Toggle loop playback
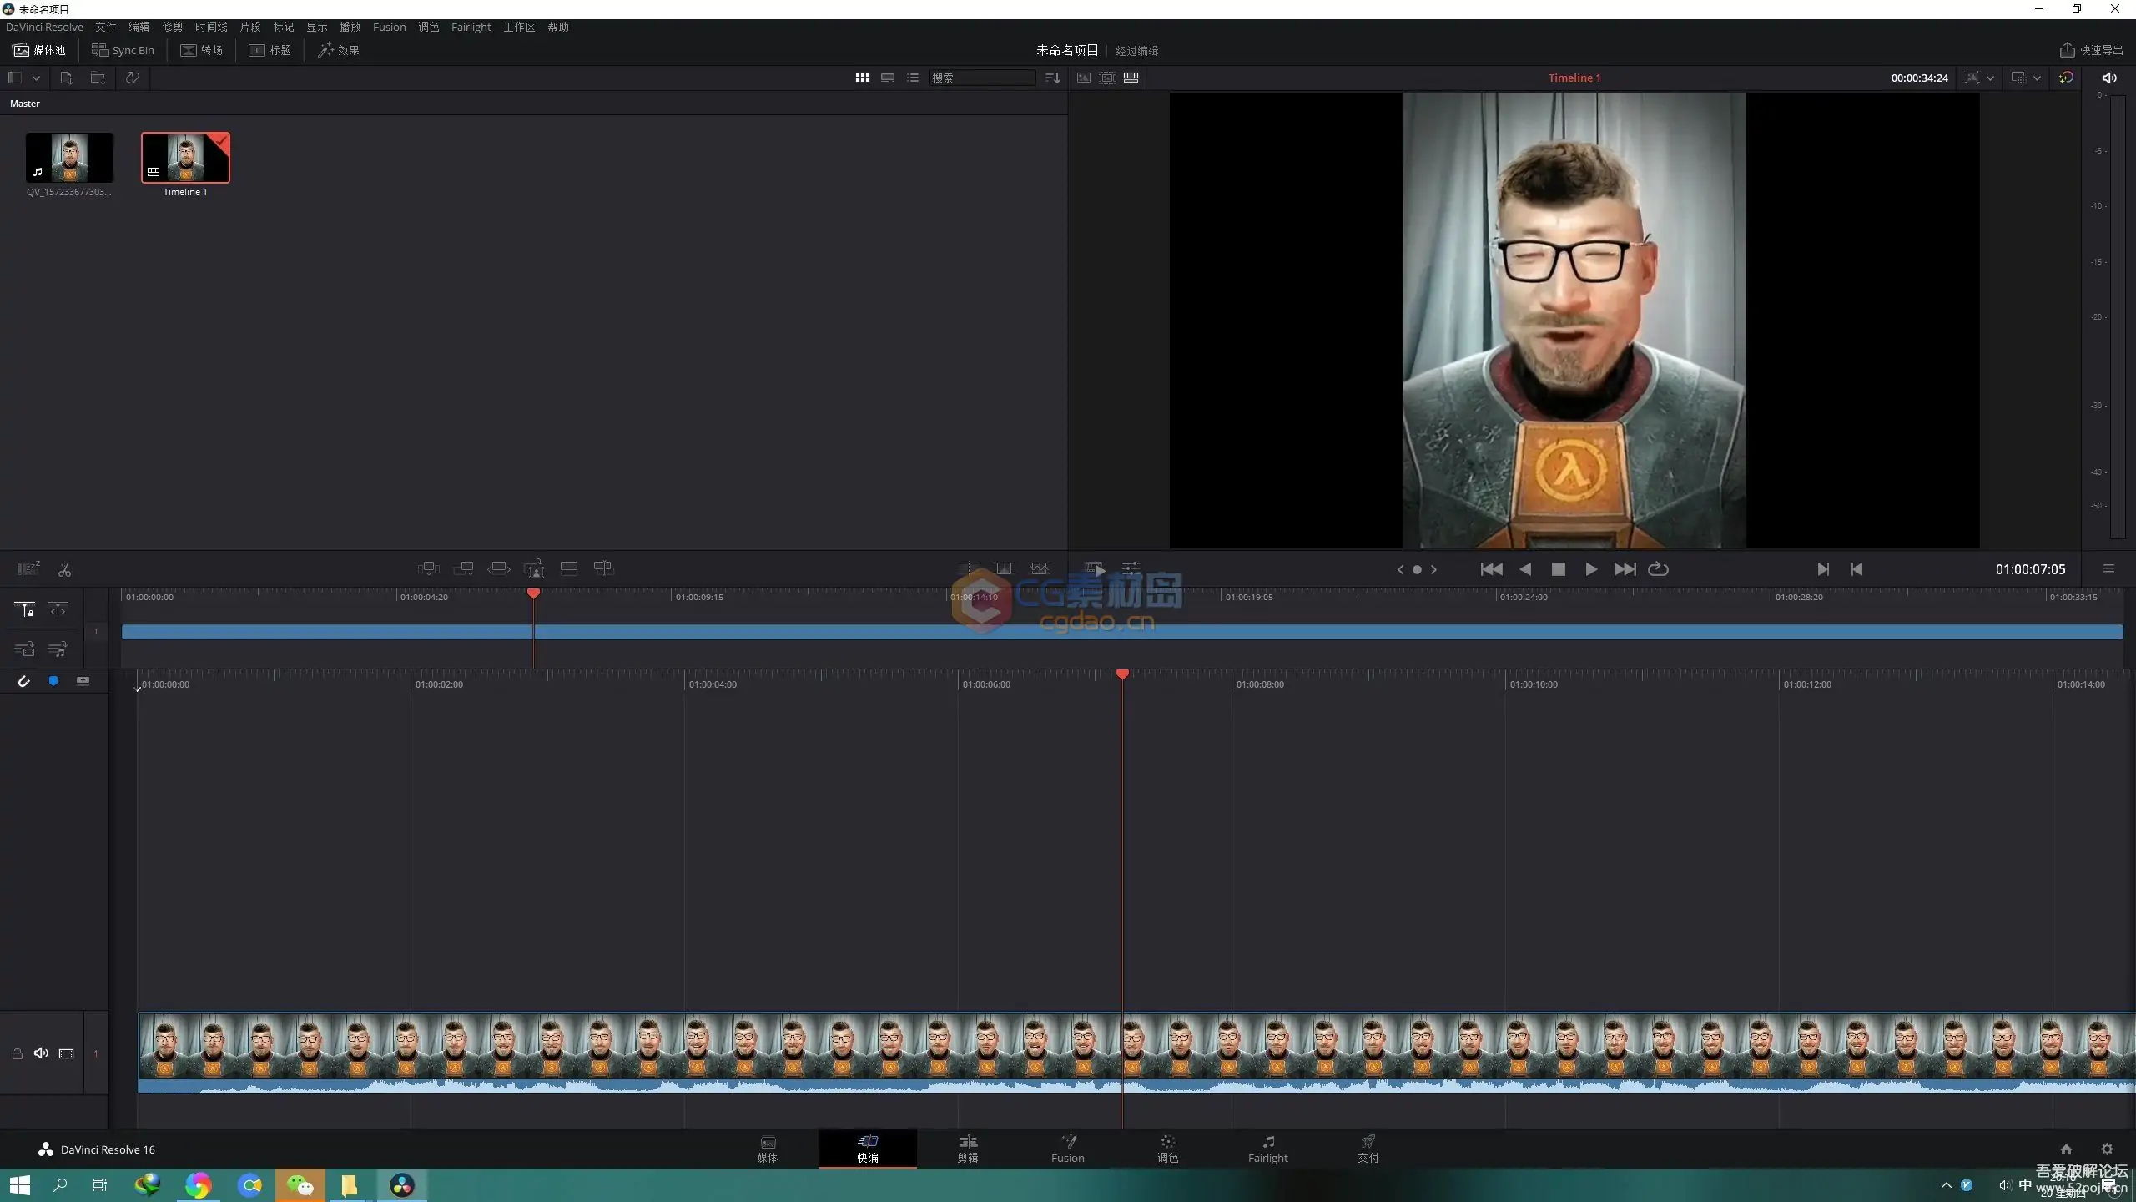2136x1202 pixels. 1659,569
